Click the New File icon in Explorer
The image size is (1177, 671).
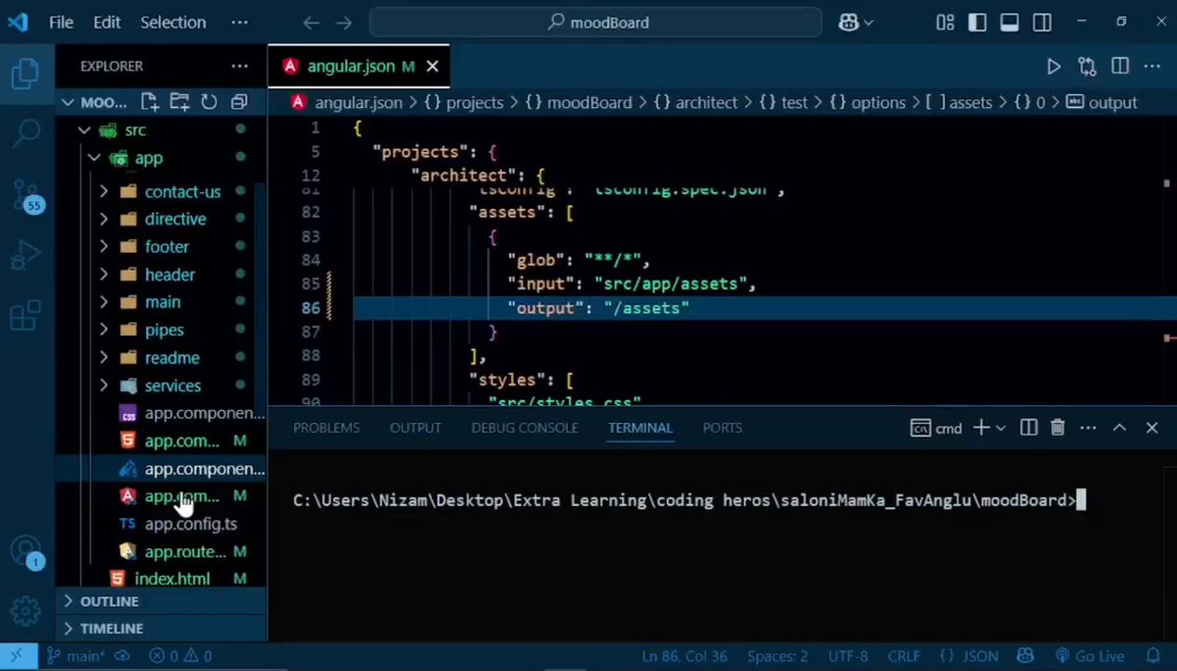click(x=149, y=101)
